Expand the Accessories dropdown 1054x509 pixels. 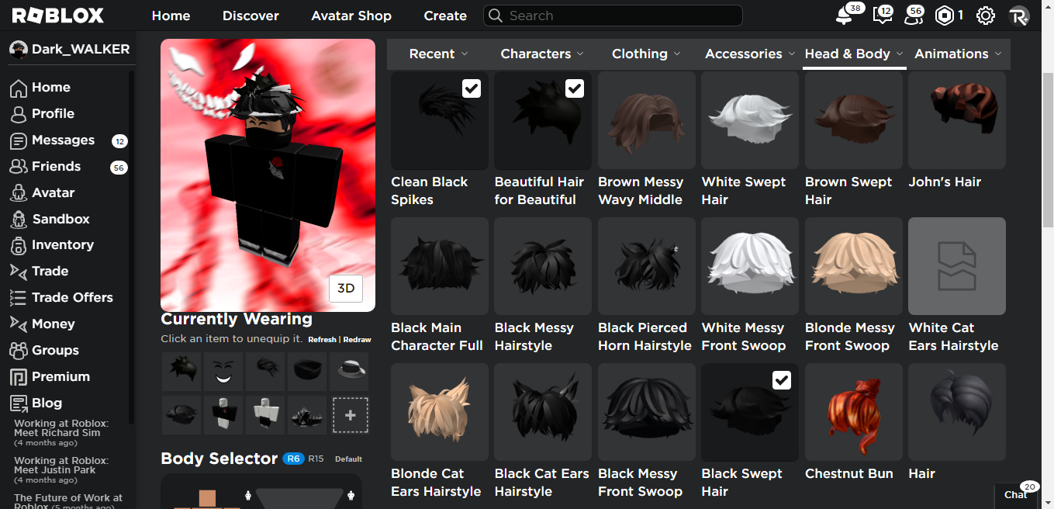click(750, 54)
